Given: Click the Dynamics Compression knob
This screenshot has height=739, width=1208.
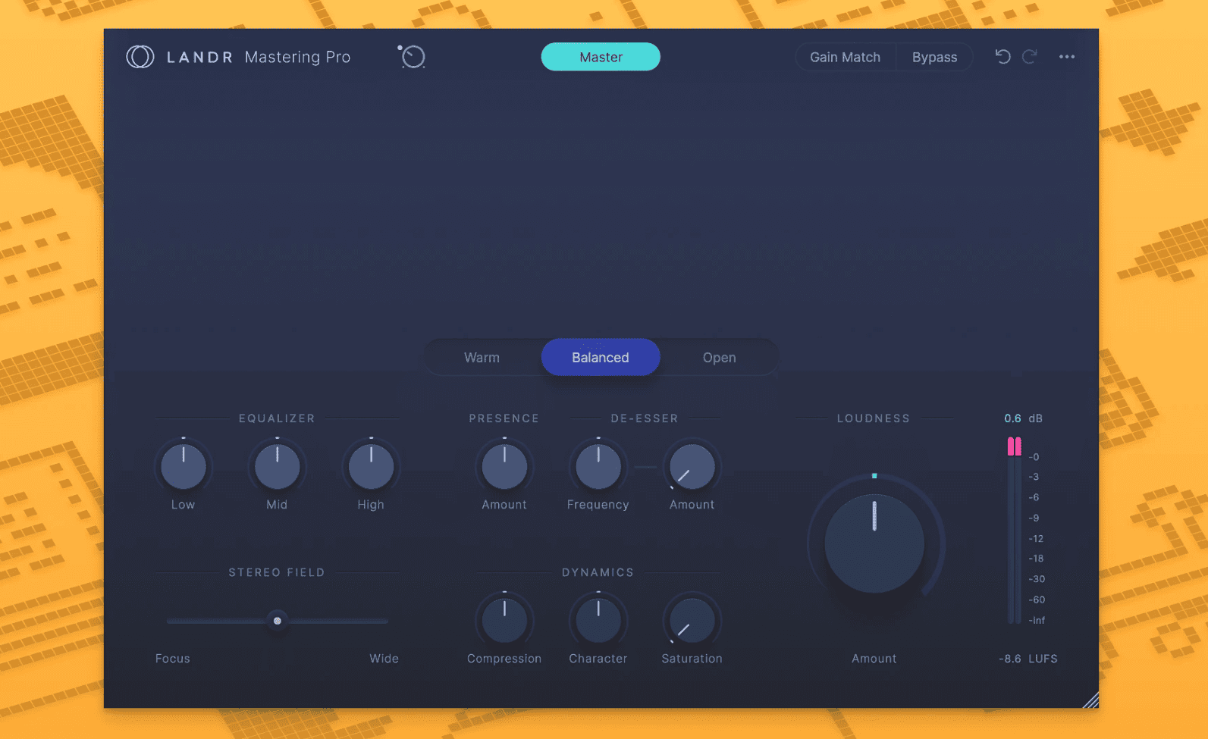Looking at the screenshot, I should point(504,620).
